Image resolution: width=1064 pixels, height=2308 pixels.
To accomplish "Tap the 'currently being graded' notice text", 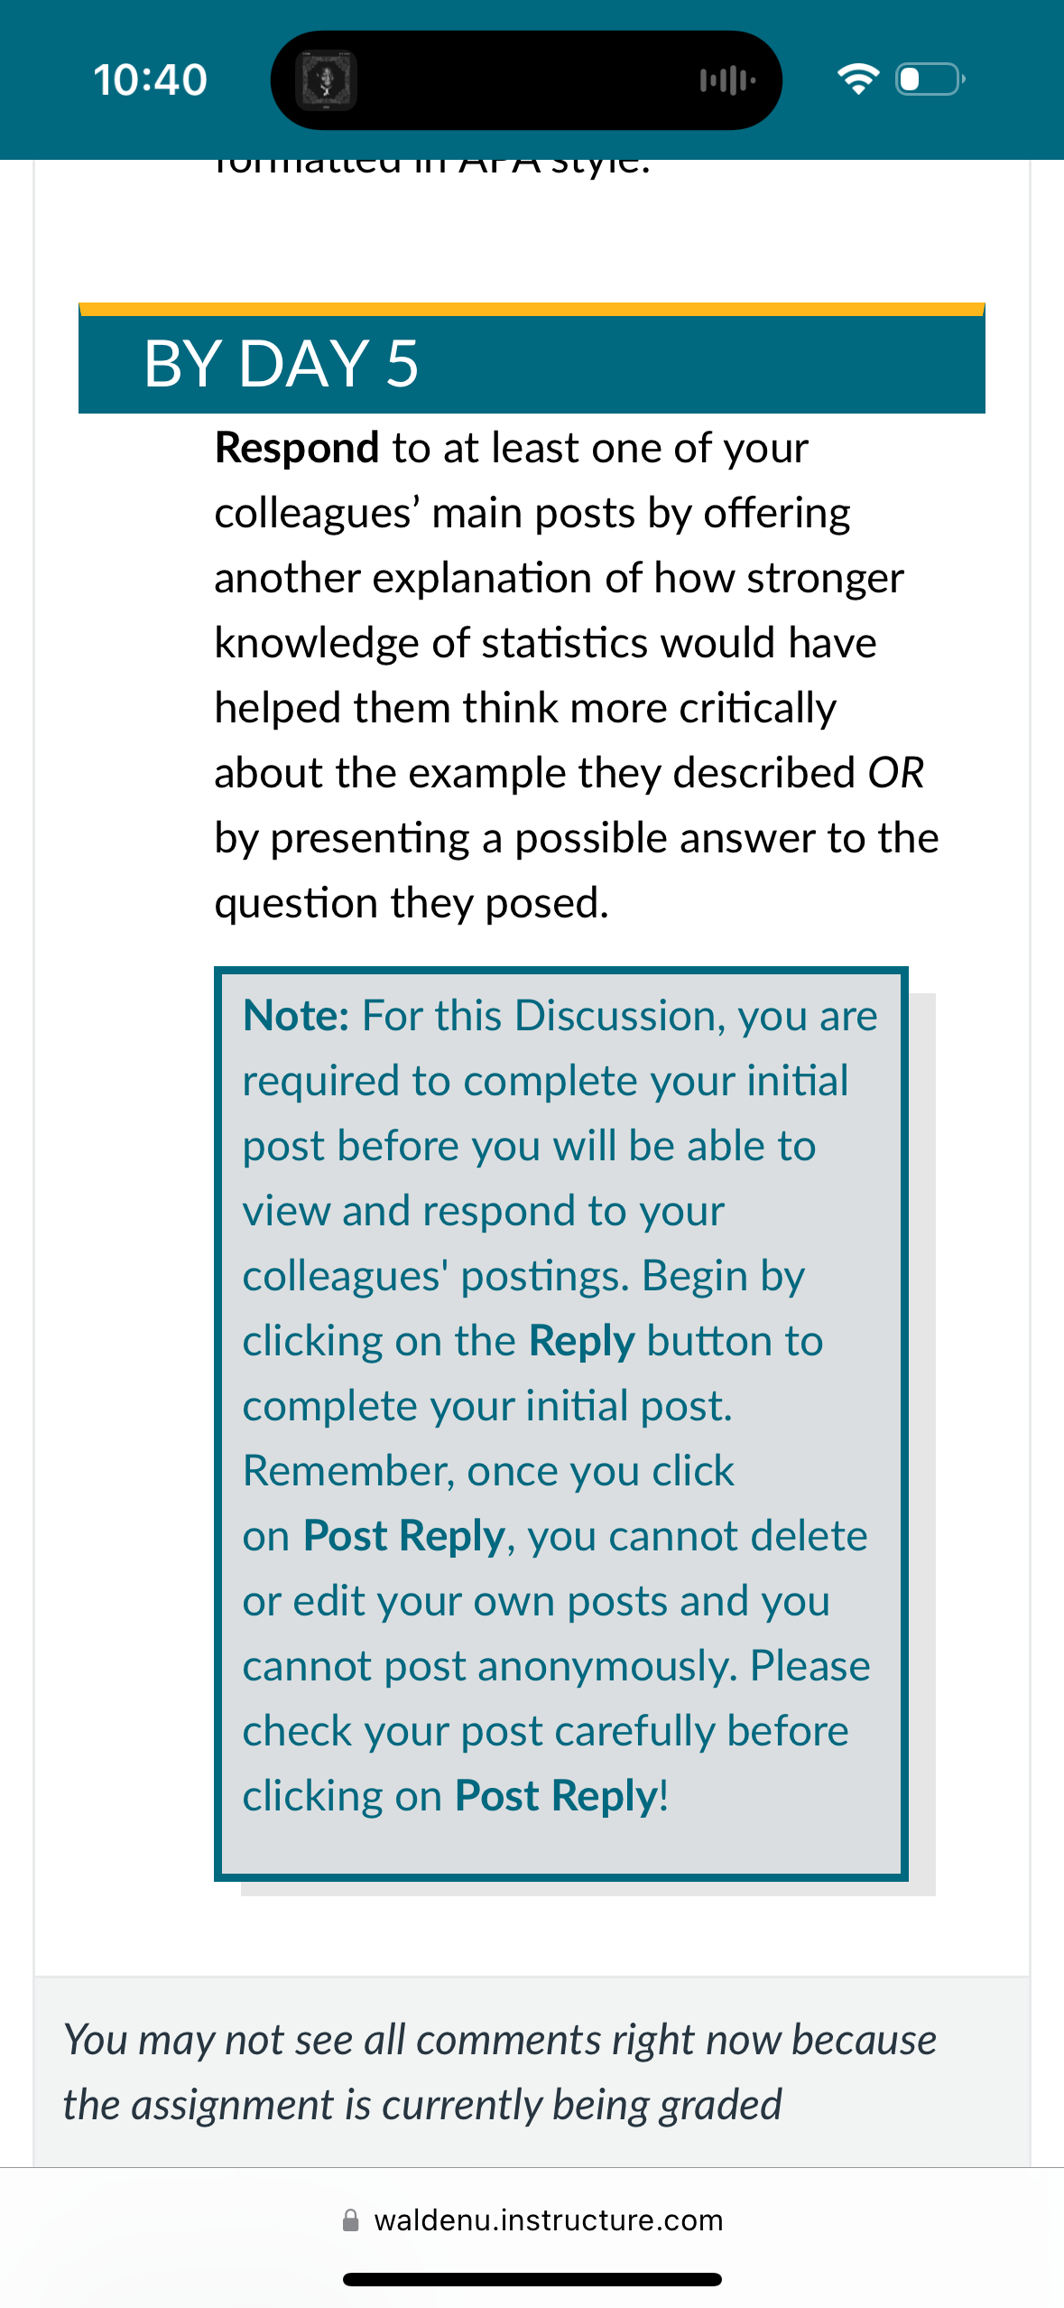I will point(499,2072).
